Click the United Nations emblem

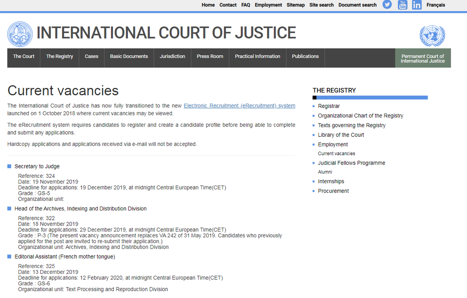pyautogui.click(x=432, y=36)
